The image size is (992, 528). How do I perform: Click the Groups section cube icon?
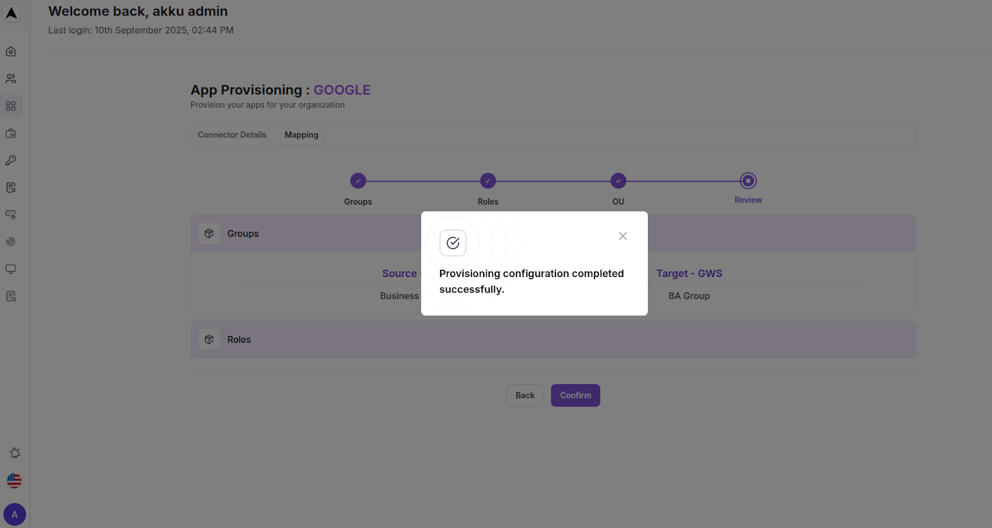click(210, 234)
